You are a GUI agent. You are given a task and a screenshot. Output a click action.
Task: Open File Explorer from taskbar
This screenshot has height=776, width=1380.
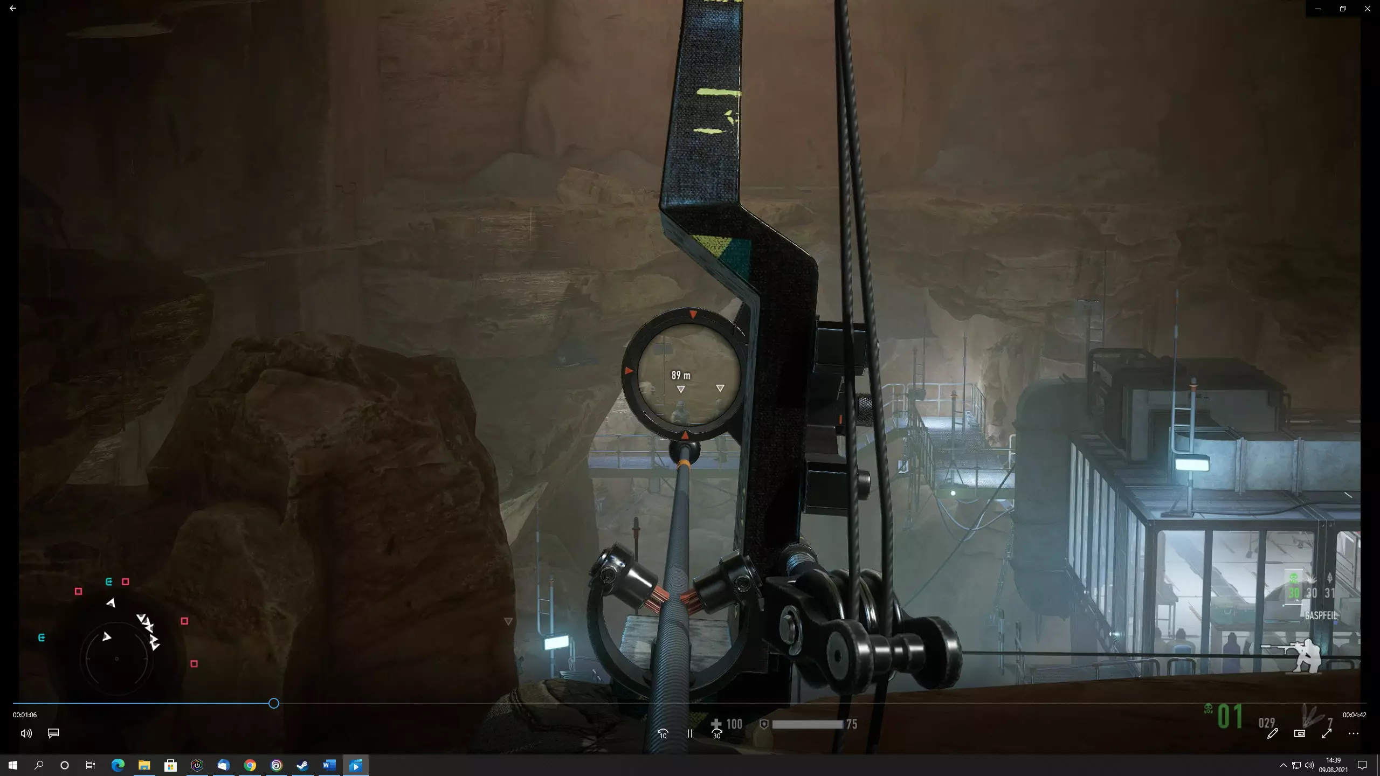click(x=144, y=765)
